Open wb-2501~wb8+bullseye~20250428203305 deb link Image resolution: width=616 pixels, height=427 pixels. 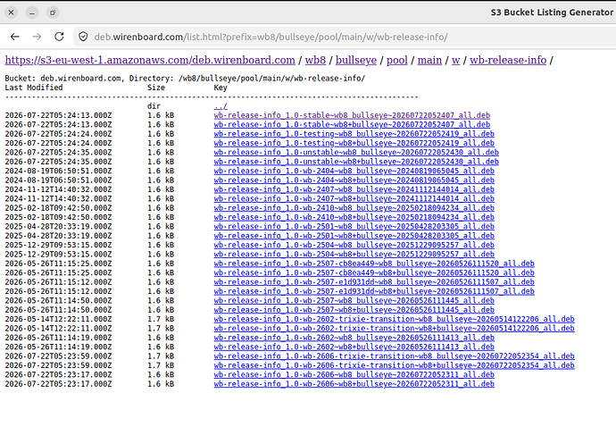[354, 236]
